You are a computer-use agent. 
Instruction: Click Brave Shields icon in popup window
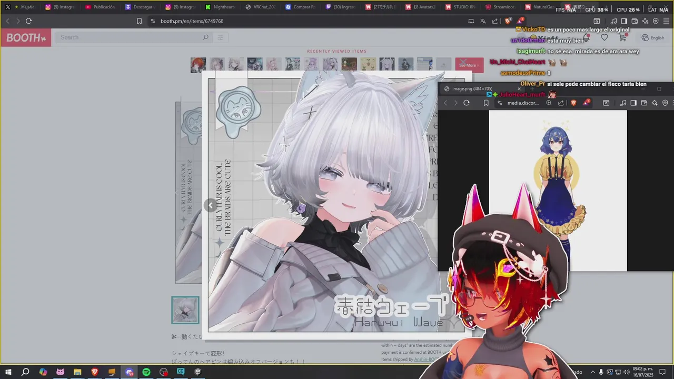click(x=573, y=103)
